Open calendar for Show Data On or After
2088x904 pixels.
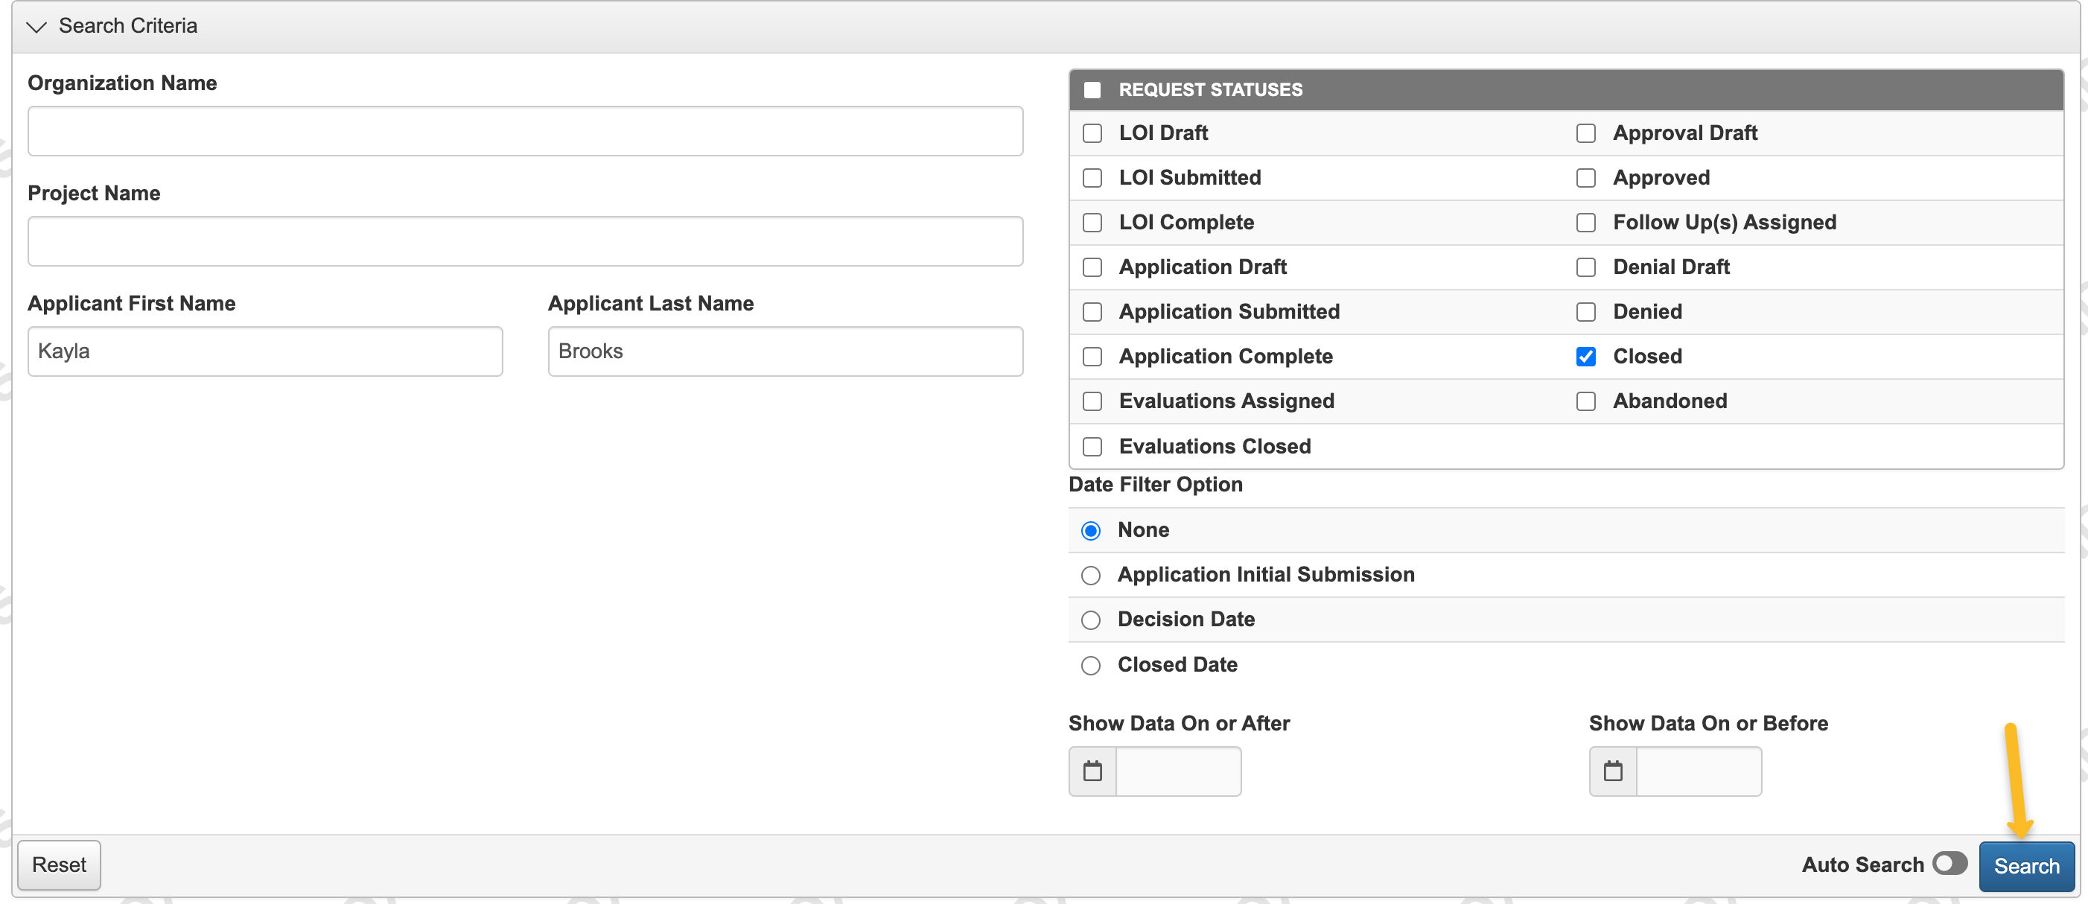(x=1092, y=771)
